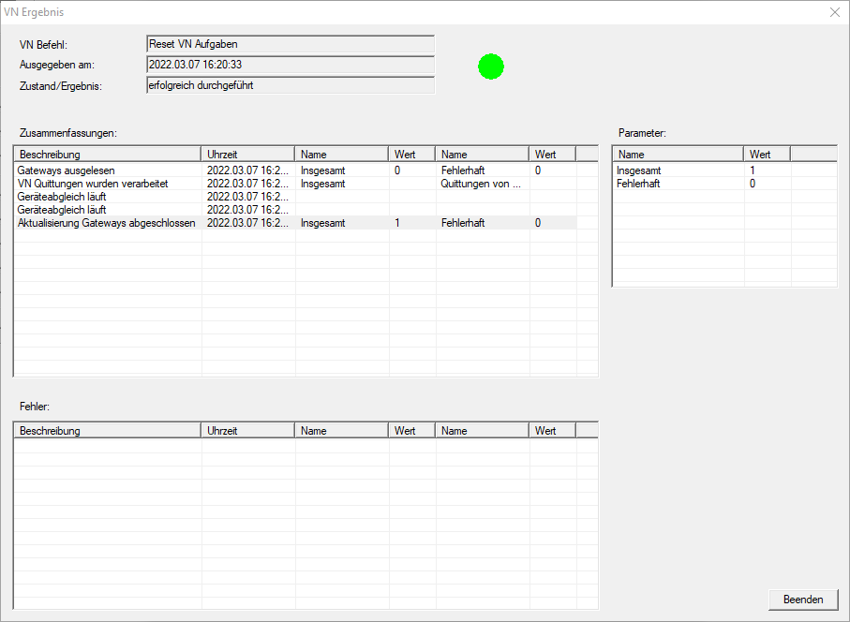Click the green status indicator circle
Image resolution: width=850 pixels, height=622 pixels.
[490, 67]
